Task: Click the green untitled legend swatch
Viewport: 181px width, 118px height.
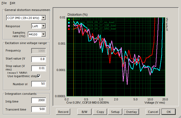Action: pos(69,19)
